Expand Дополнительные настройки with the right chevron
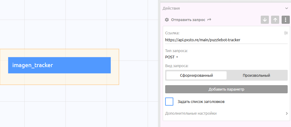Viewport: 291px width, 127px height. pyautogui.click(x=286, y=113)
